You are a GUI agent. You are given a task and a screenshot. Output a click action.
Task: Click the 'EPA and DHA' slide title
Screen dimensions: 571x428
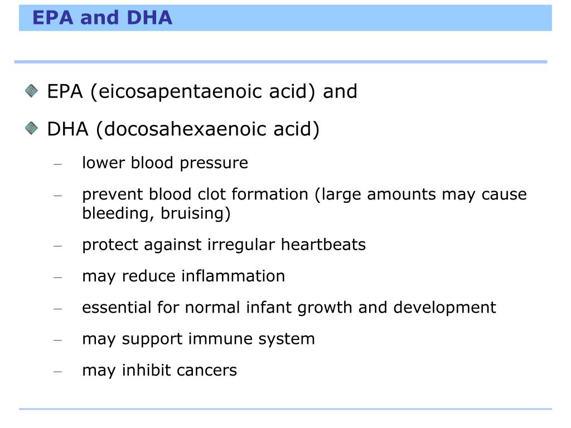pyautogui.click(x=103, y=17)
